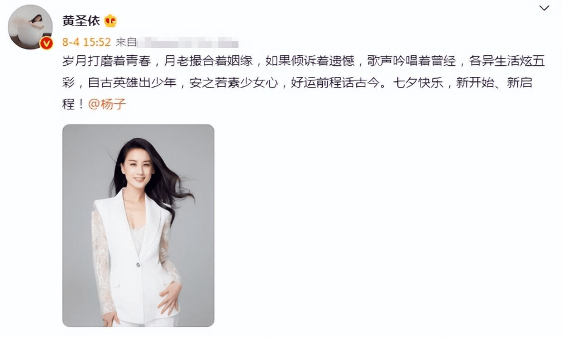Viewport: 563px width, 338px height.
Task: Click the blurred source client text
Action: tap(188, 42)
